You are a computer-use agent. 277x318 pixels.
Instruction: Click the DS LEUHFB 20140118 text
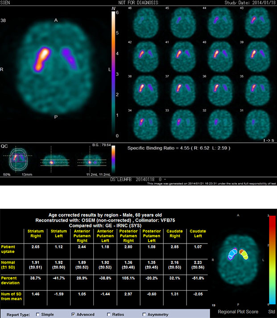(x=138, y=179)
